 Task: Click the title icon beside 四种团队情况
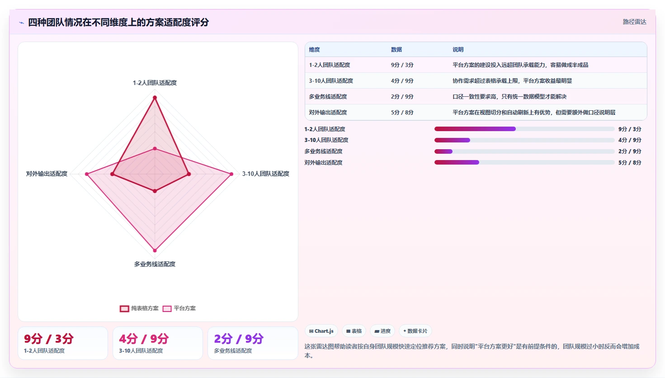(x=21, y=23)
